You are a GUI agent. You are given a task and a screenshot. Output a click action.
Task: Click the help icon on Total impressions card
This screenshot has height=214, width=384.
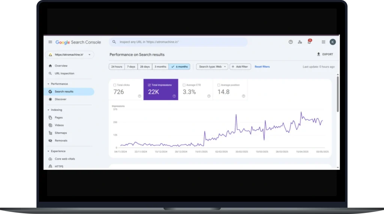pos(174,96)
